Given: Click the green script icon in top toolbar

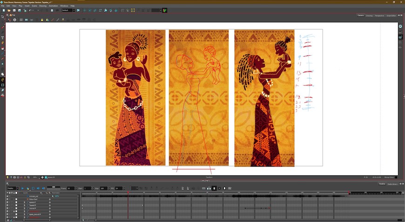Looking at the screenshot, I should click(x=165, y=10).
